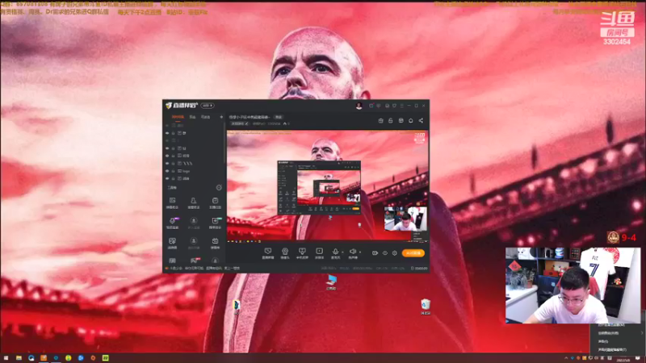This screenshot has width=646, height=363.
Task: Open microphone options dropdown arrow
Action: 342,252
